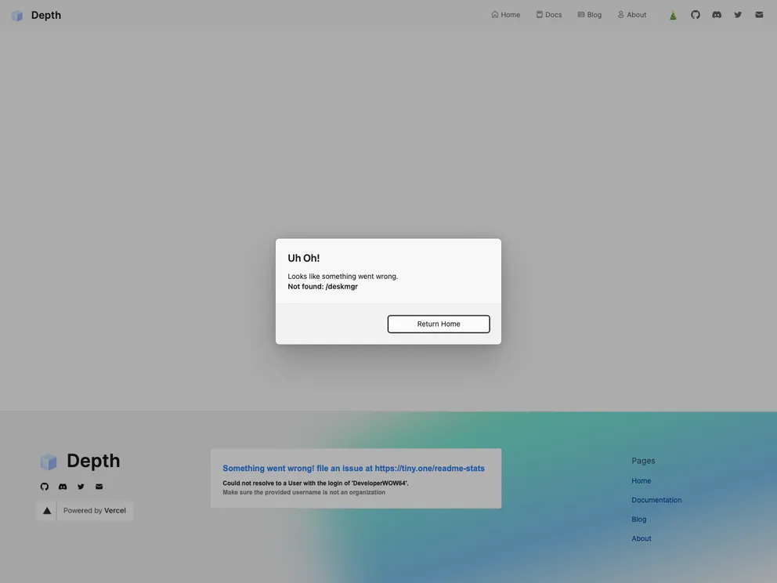Select Blog from the navbar
Image resolution: width=777 pixels, height=583 pixels.
pos(590,14)
